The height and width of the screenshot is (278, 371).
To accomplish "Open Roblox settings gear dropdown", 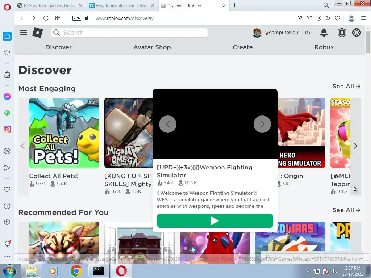I will [357, 33].
